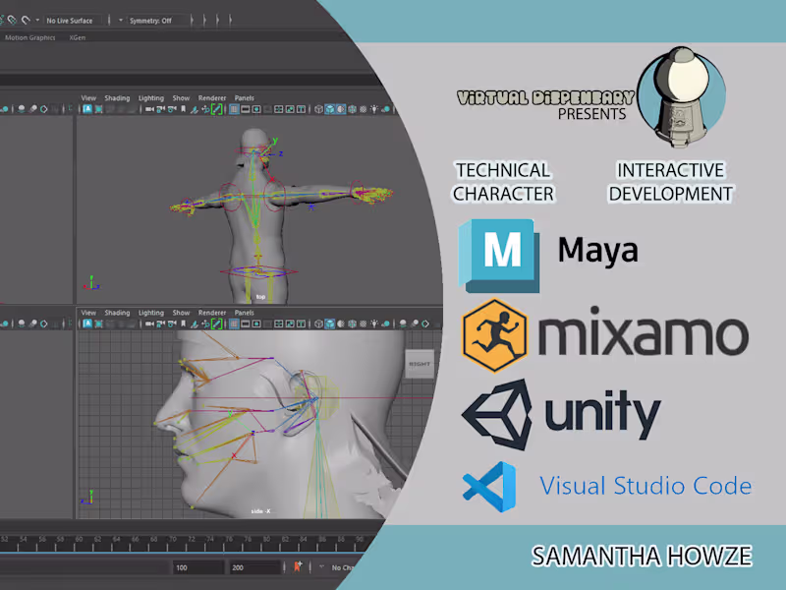This screenshot has width=786, height=590.
Task: Open the Panels menu in side viewport
Action: [x=244, y=313]
